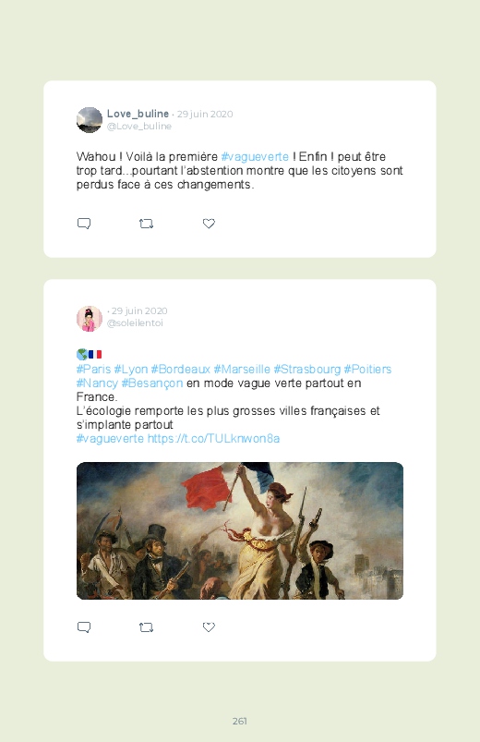The image size is (480, 742).
Task: Open the #Poitiers hashtag
Action: pyautogui.click(x=368, y=369)
